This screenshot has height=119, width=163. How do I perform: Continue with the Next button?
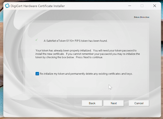114,103
